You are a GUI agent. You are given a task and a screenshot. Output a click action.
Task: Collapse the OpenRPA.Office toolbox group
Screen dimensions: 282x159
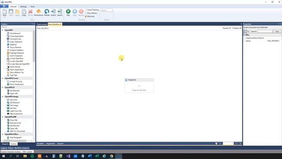coord(3,134)
